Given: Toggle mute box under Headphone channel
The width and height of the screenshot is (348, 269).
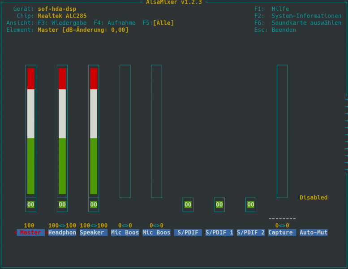Looking at the screenshot, I should click(x=62, y=204).
